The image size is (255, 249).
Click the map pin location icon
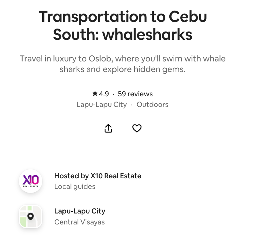click(x=31, y=216)
